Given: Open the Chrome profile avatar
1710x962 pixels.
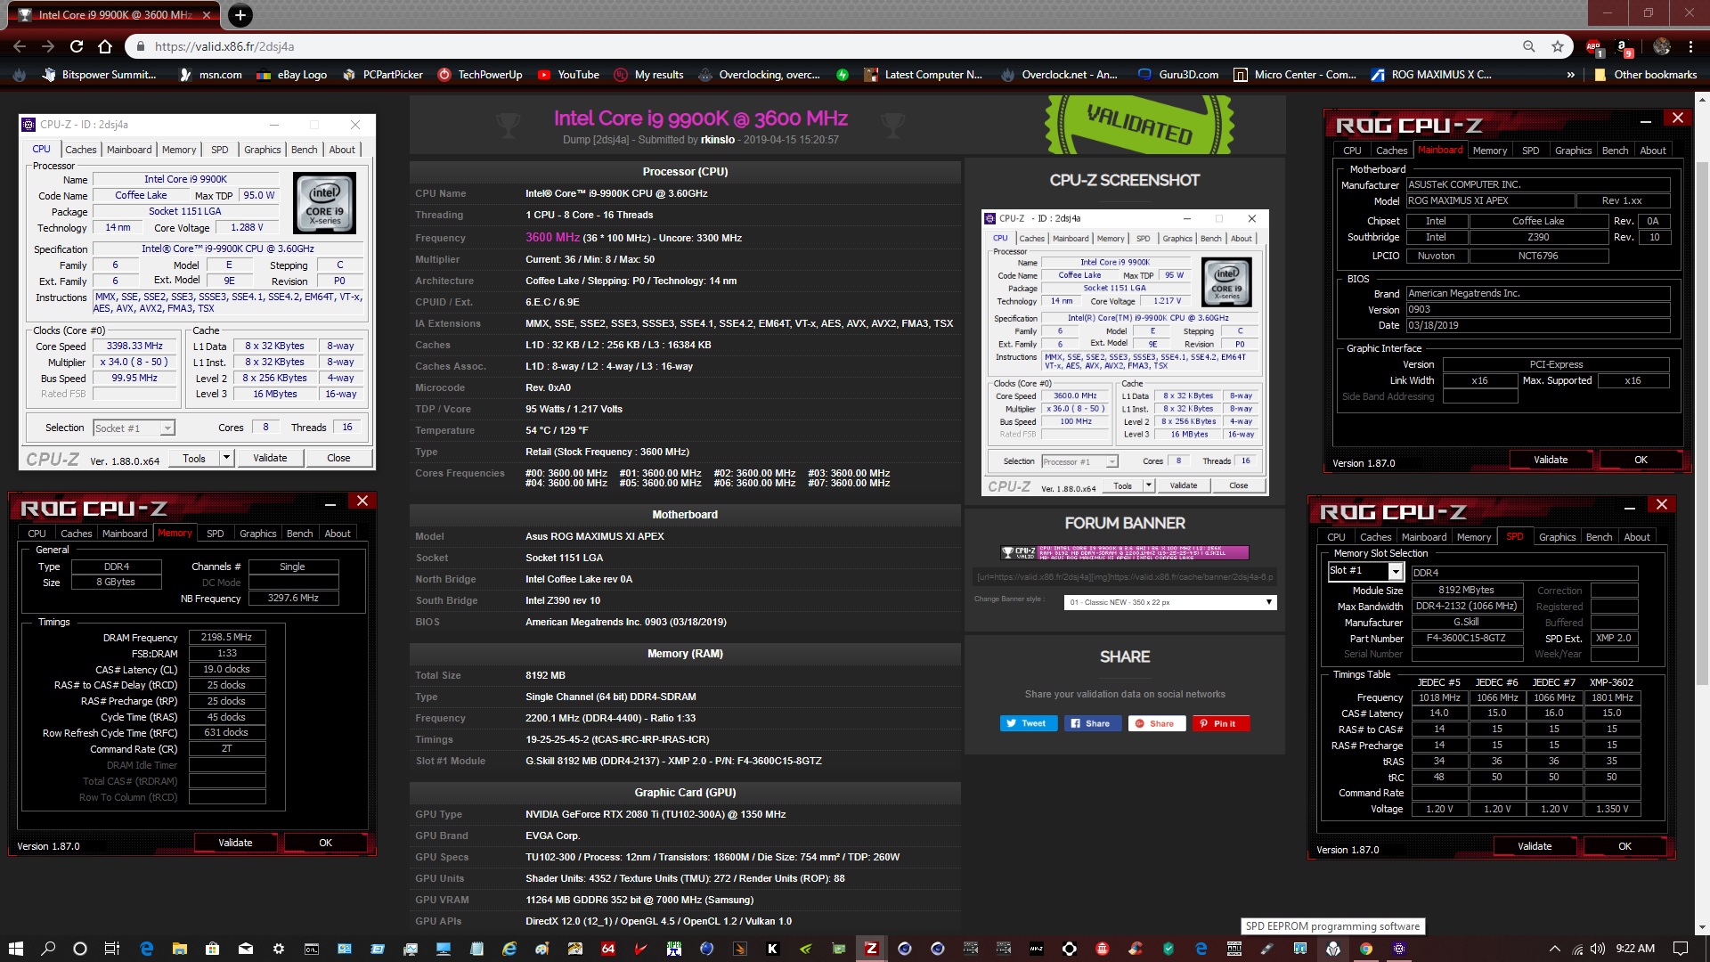Looking at the screenshot, I should [1661, 46].
